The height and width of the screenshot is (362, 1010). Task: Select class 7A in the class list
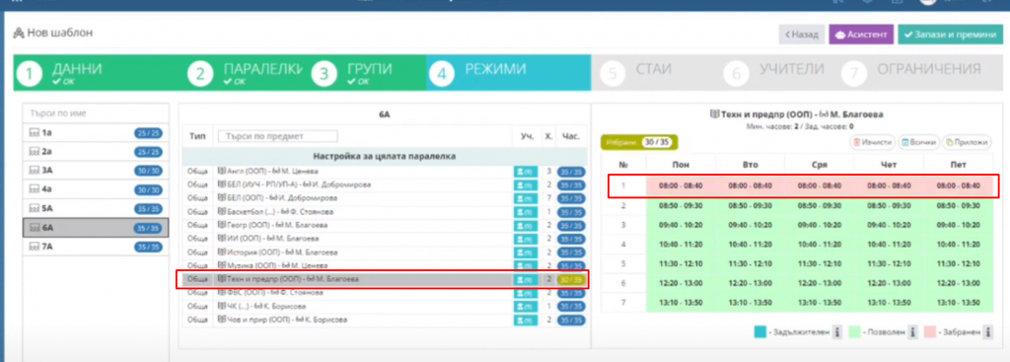pos(96,247)
